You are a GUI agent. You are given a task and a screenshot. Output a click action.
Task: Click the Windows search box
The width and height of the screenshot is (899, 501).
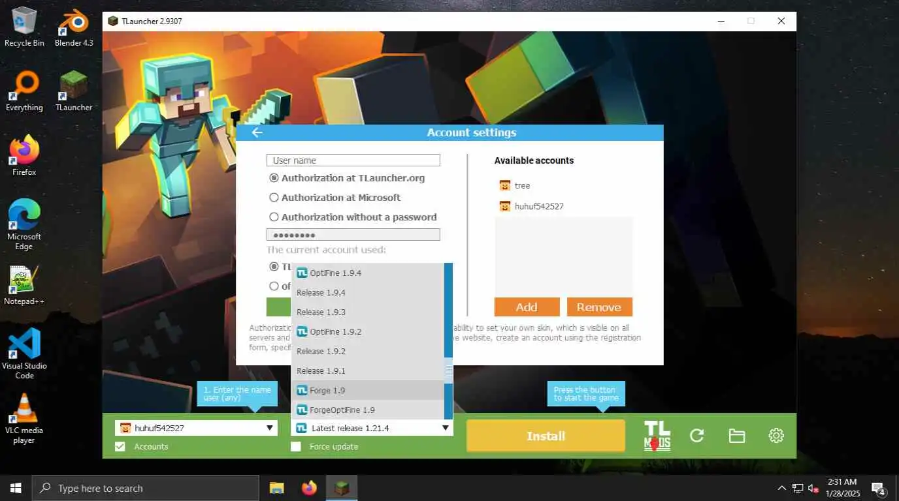pos(145,488)
